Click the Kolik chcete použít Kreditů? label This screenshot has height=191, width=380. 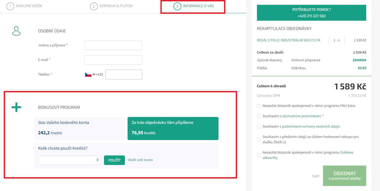pos(63,148)
